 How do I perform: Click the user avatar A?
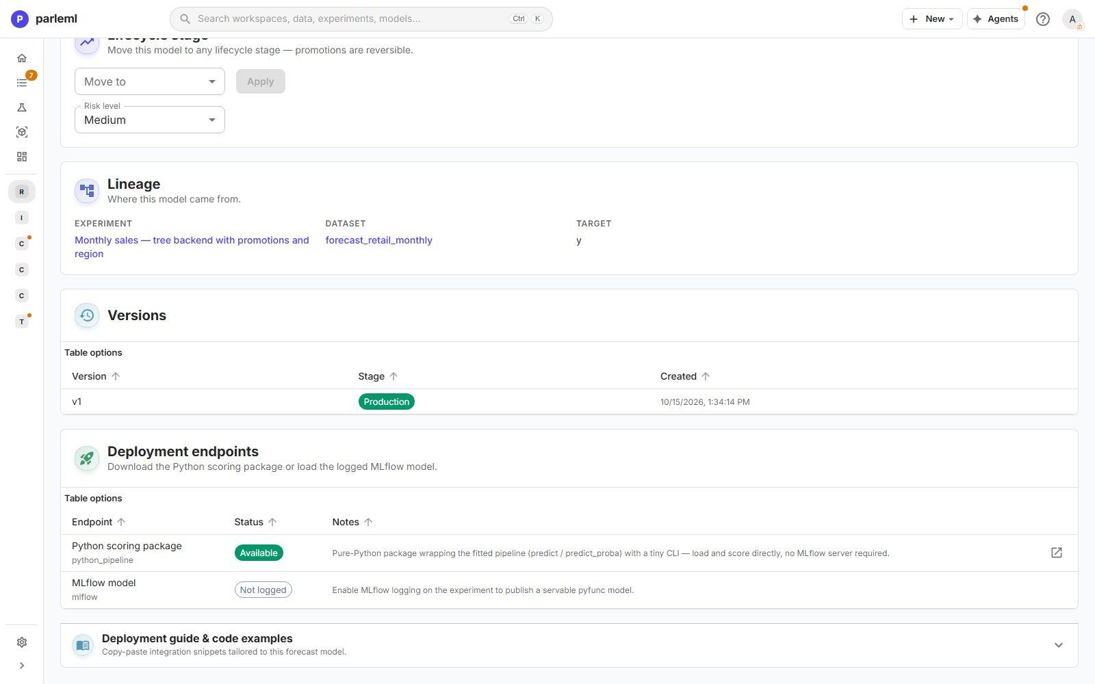point(1072,19)
